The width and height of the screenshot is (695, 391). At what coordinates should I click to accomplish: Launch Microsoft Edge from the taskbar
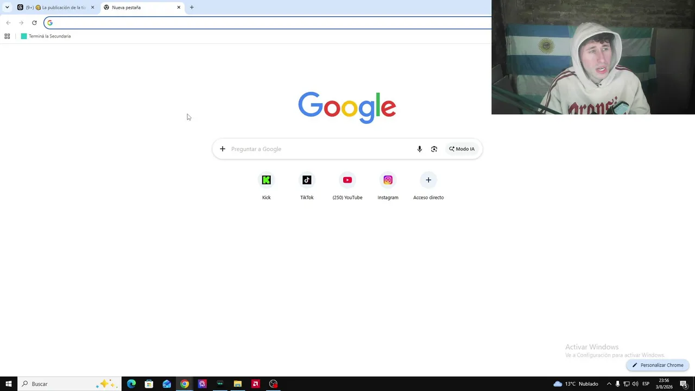coord(131,384)
